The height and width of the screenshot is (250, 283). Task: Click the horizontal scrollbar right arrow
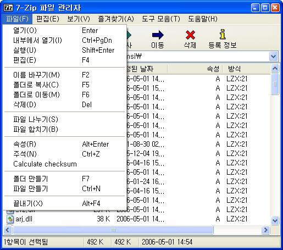pyautogui.click(x=266, y=230)
